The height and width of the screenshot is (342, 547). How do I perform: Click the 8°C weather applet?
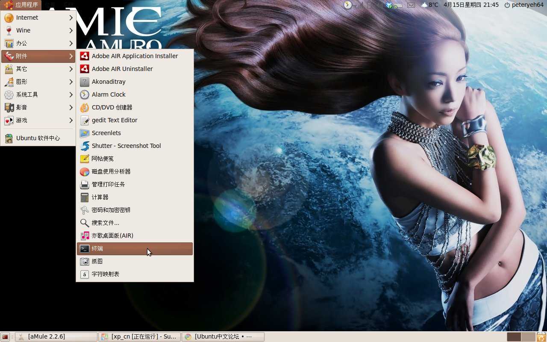[430, 5]
